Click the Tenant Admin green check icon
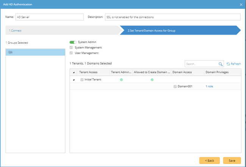The height and width of the screenshot is (167, 246). click(121, 80)
